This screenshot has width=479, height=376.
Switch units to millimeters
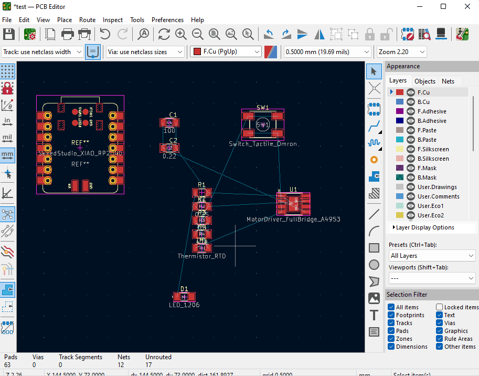point(8,155)
